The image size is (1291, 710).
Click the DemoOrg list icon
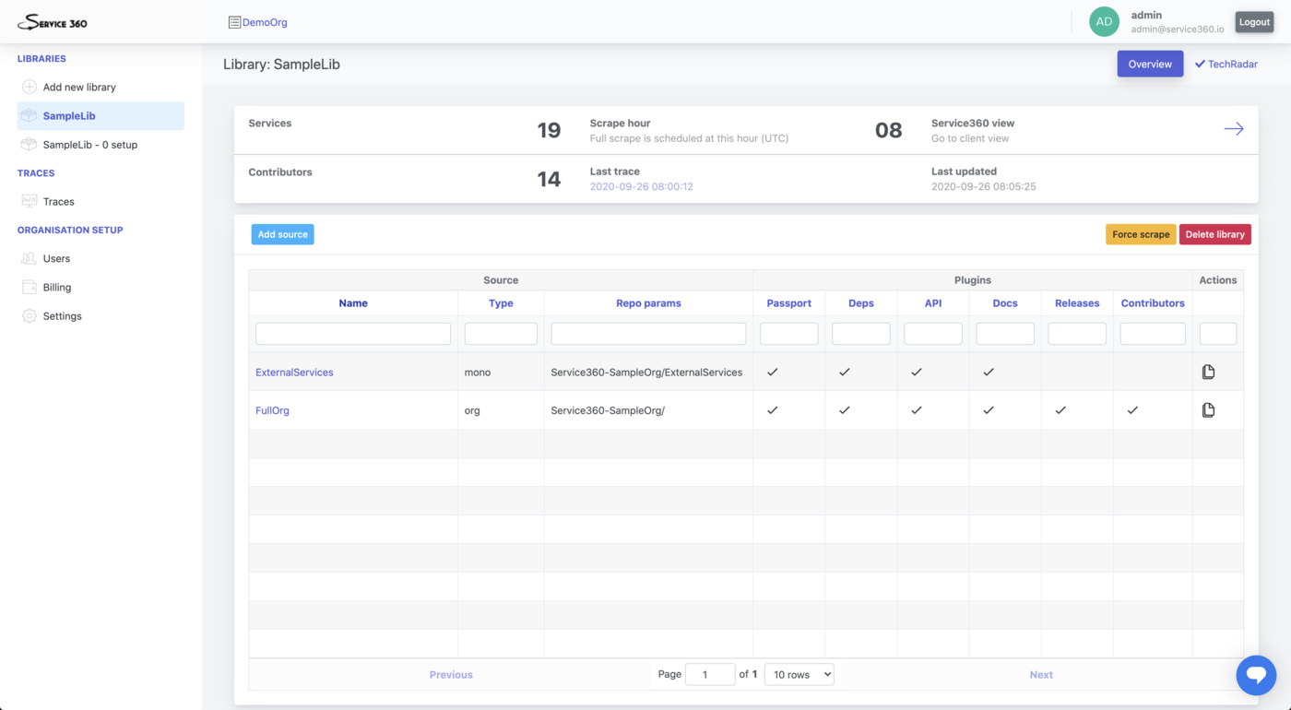pyautogui.click(x=234, y=22)
